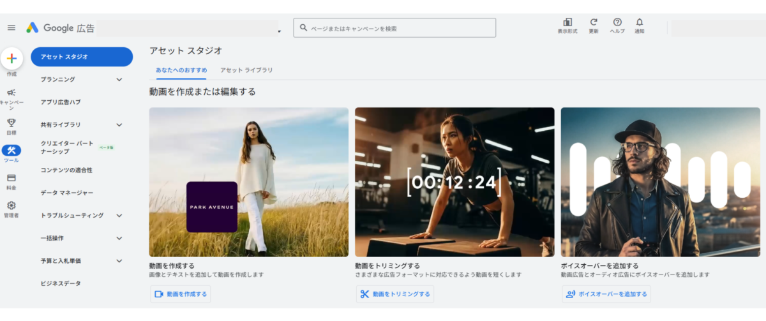Select the Goals trophy icon
This screenshot has width=766, height=321.
click(11, 123)
